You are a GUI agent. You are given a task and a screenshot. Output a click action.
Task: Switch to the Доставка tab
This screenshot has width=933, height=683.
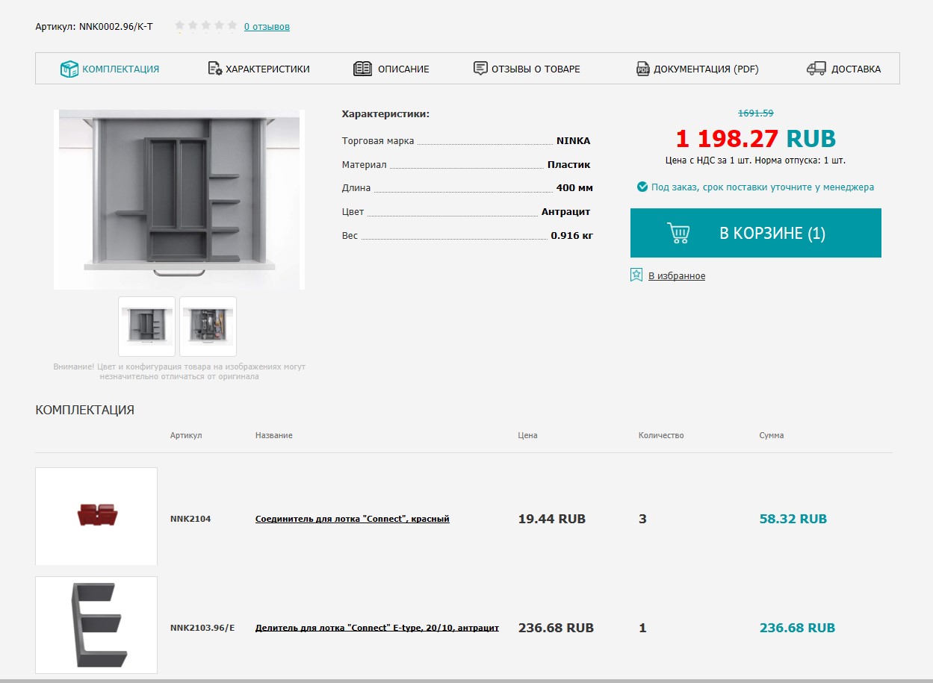pos(855,69)
